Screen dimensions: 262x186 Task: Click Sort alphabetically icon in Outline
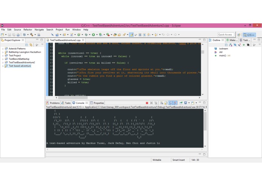coord(231,45)
